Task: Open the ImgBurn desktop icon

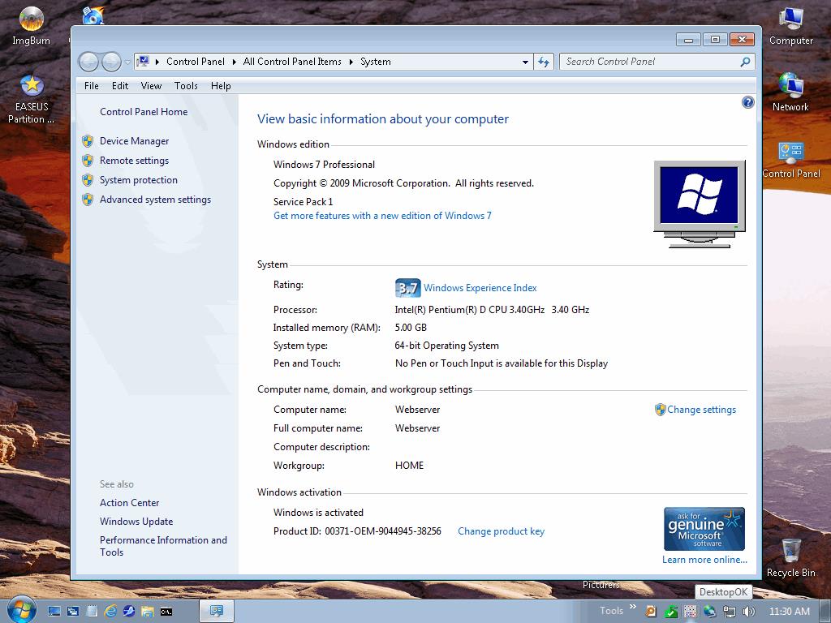Action: [x=32, y=27]
